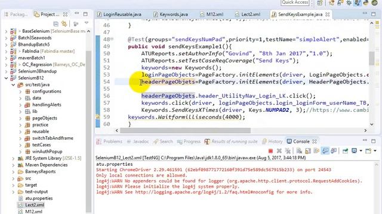Click Display Selected Console monitor icon
Screen dimensions: 382x214
point(354,151)
